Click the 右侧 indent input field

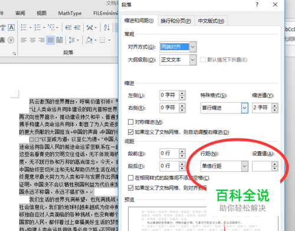coord(169,108)
